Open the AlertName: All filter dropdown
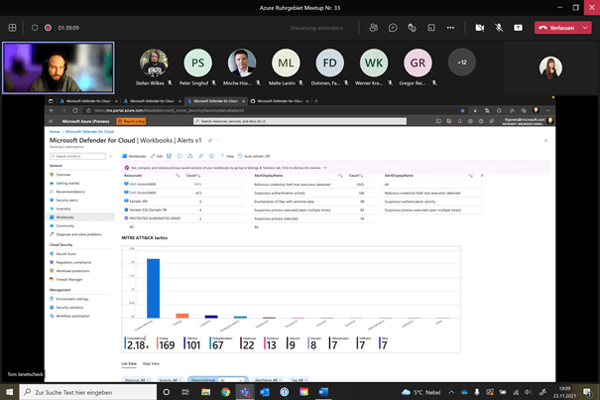Image resolution: width=600 pixels, height=400 pixels. (x=268, y=380)
